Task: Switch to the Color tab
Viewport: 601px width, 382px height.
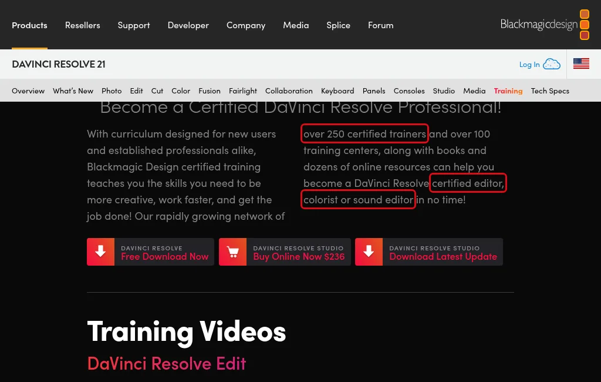Action: click(x=181, y=91)
